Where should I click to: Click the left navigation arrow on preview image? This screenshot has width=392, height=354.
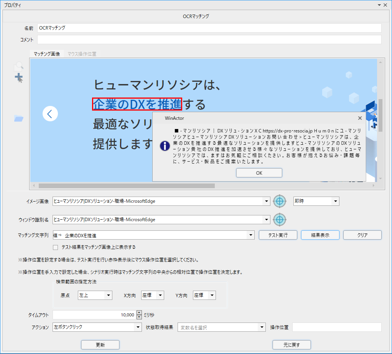(50, 114)
